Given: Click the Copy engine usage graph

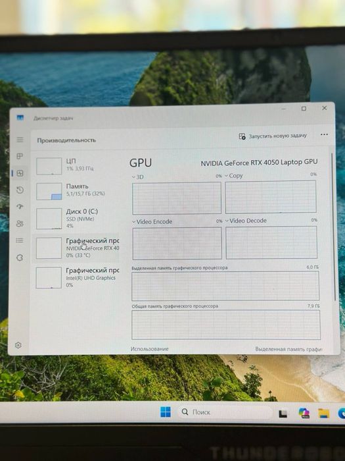Looking at the screenshot, I should (x=271, y=197).
